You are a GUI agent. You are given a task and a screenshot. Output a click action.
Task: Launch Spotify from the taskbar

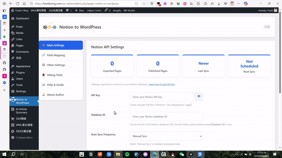tap(127, 154)
